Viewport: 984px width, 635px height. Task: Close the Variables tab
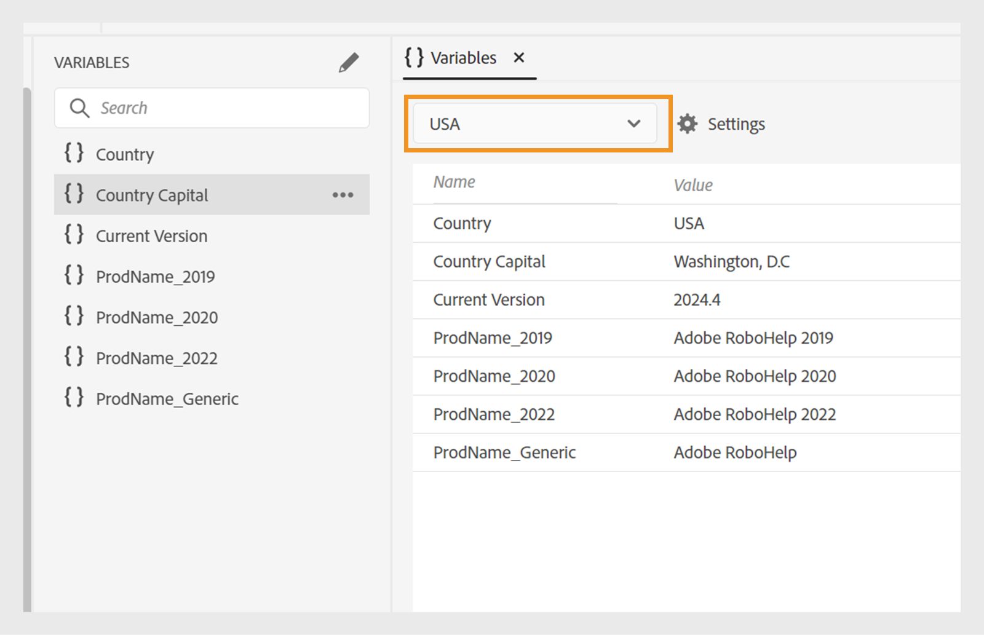point(519,58)
